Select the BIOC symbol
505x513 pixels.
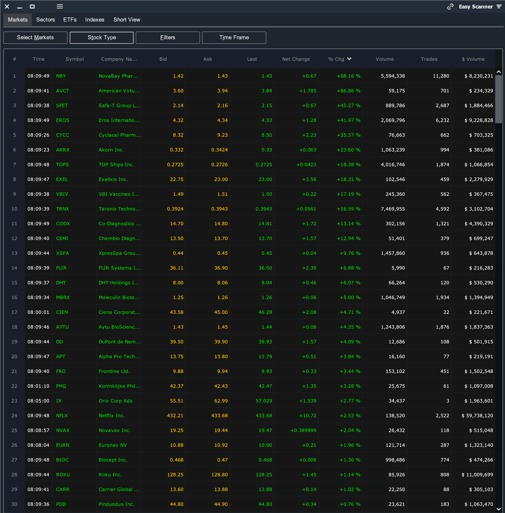coord(62,459)
